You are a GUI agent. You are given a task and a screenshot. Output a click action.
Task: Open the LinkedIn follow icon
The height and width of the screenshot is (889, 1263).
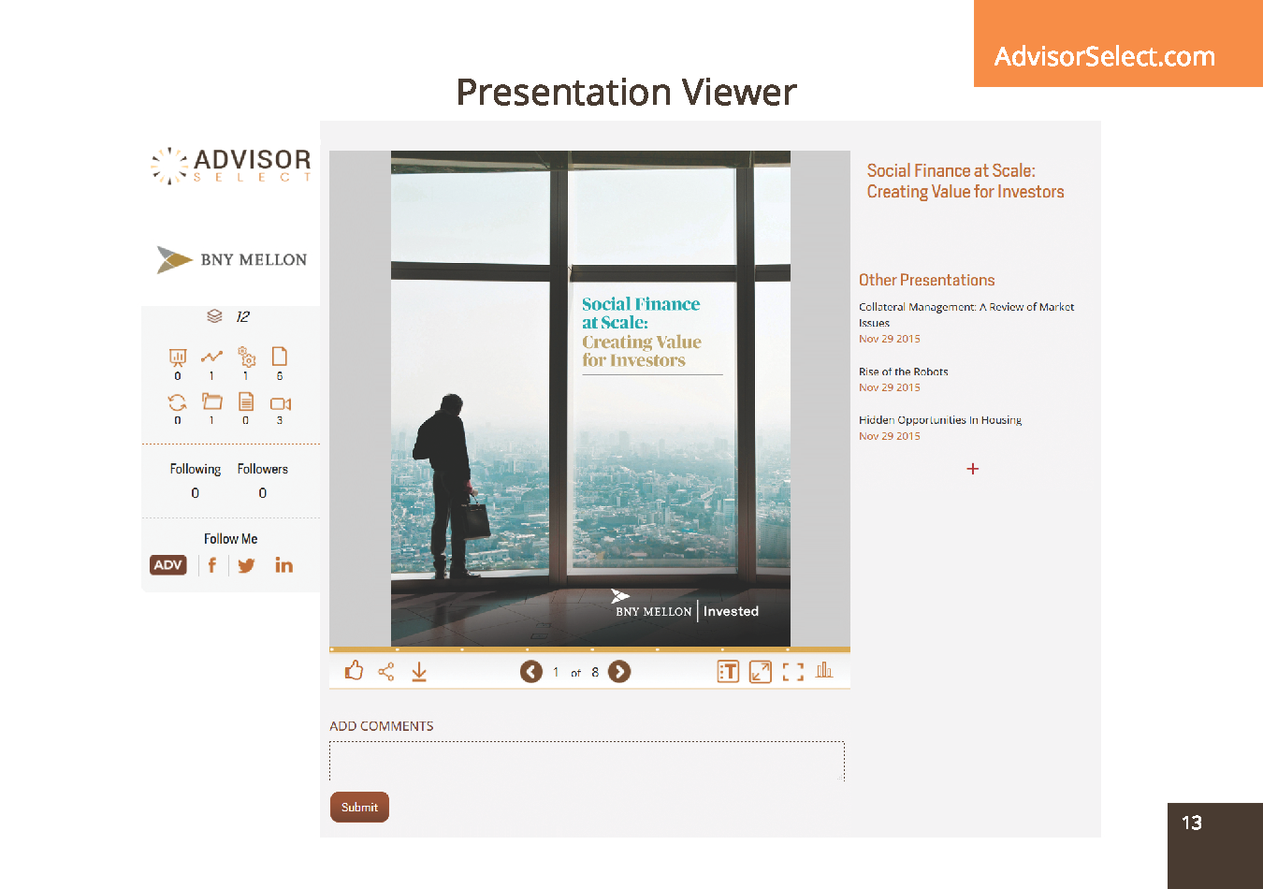tap(283, 565)
